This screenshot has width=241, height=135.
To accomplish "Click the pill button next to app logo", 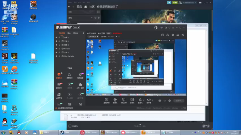I will 77,28.
